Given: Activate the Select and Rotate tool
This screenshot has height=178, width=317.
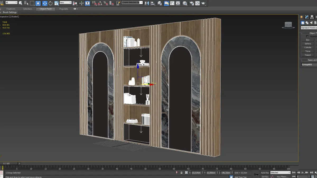Looking at the screenshot, I should [x=50, y=3].
